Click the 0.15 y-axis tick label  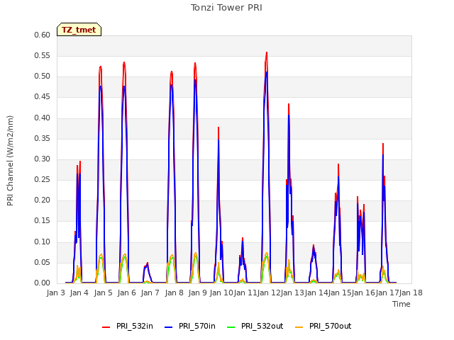tap(43, 220)
